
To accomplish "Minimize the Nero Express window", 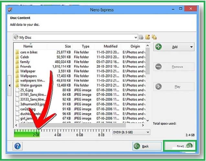I will point(173,9).
